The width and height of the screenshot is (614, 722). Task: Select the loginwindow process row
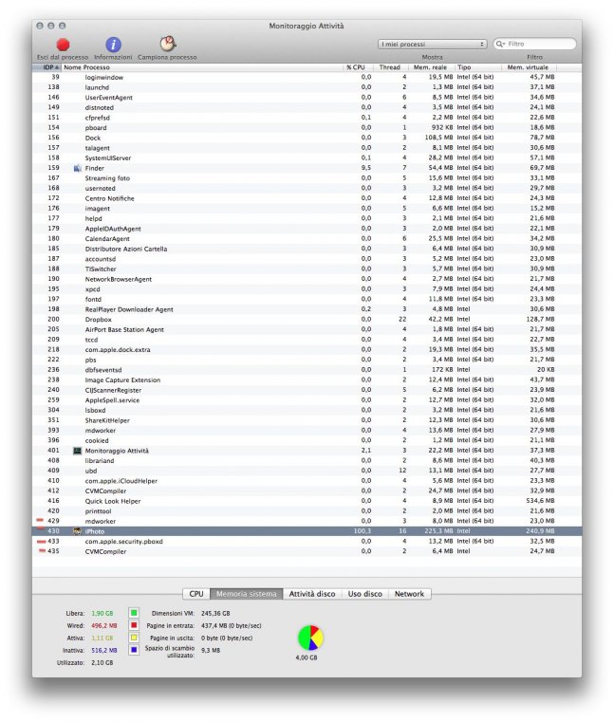(x=307, y=78)
